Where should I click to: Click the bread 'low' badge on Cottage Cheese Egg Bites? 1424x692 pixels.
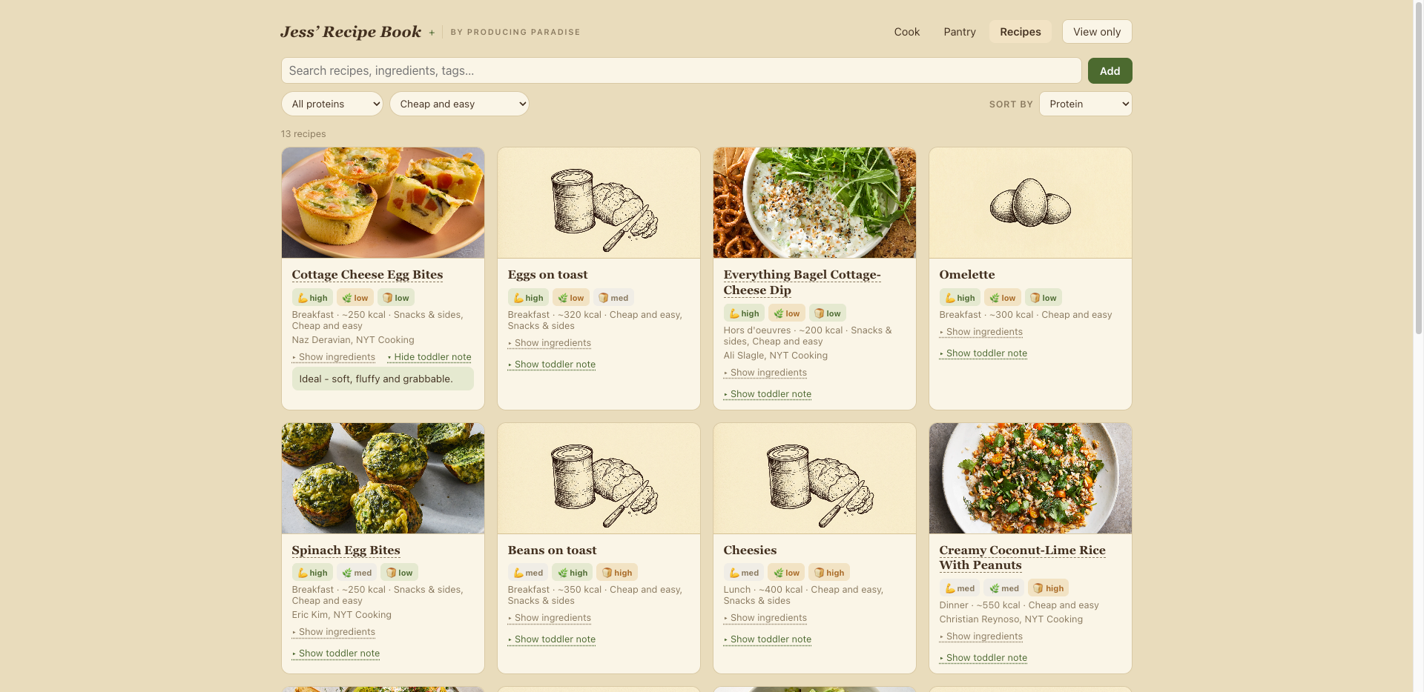(x=396, y=298)
